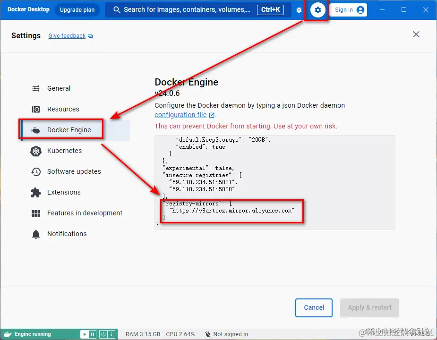This screenshot has height=340, width=437.
Task: Click the Resources disk icon
Action: (x=36, y=109)
